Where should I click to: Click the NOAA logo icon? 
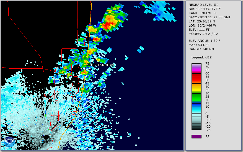click(9, 142)
